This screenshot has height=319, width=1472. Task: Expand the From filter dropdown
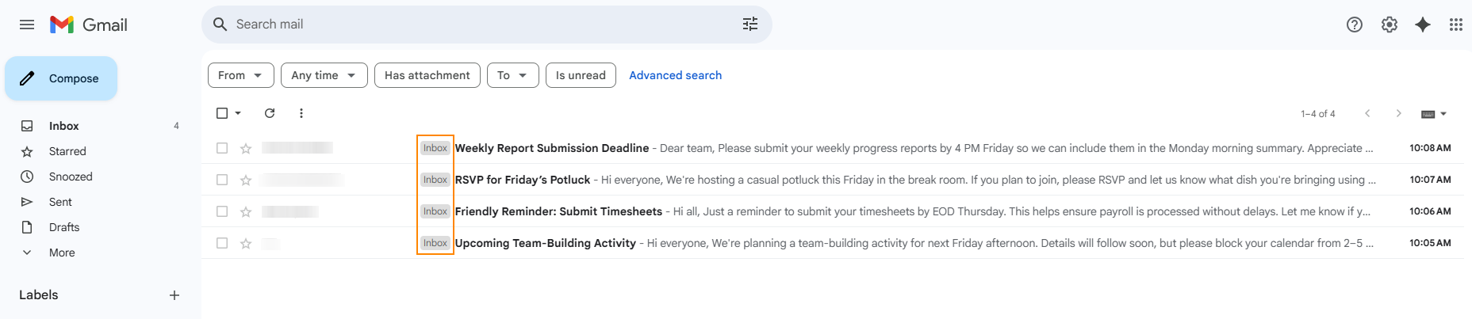coord(241,75)
